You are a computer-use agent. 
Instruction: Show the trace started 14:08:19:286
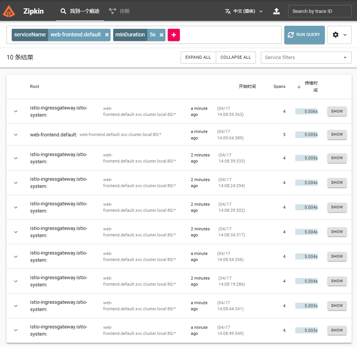337,281
